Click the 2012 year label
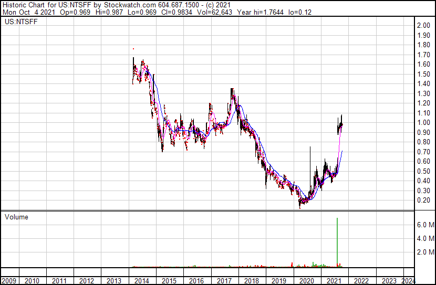This screenshot has height=285, width=436. (x=87, y=281)
